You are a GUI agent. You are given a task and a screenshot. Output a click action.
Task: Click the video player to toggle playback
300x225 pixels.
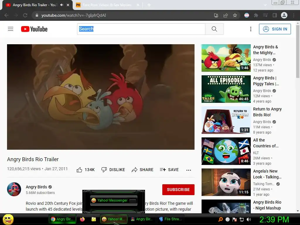[x=101, y=97]
